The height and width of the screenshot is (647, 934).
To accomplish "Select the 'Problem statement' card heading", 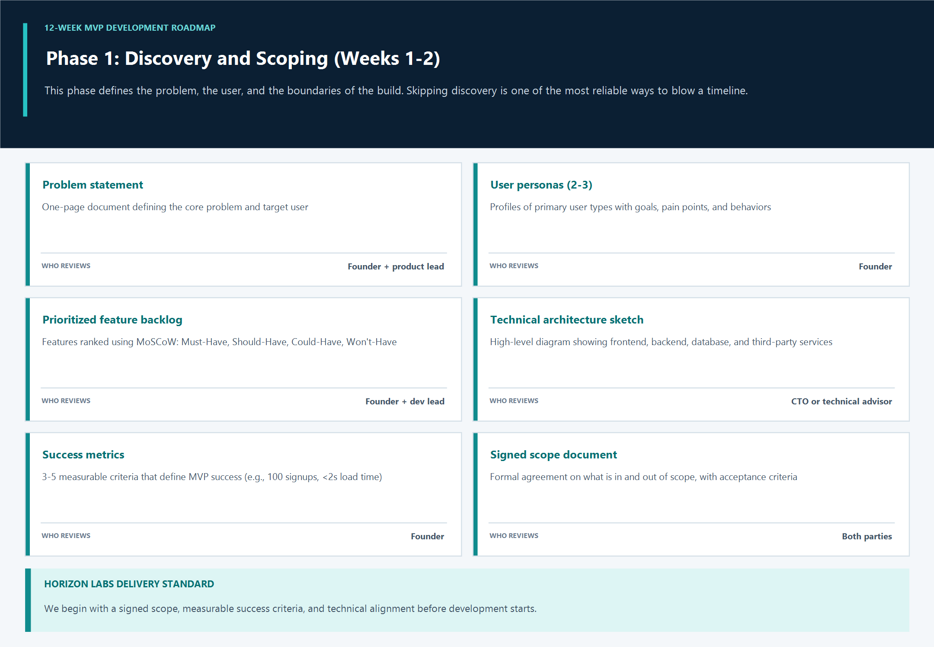I will click(93, 185).
